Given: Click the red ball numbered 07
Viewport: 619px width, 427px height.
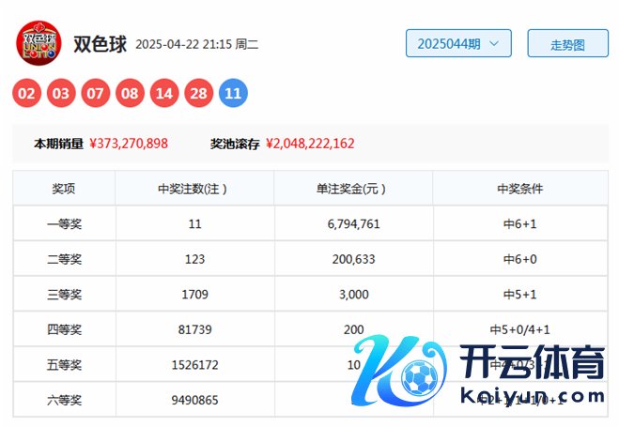Looking at the screenshot, I should (96, 93).
